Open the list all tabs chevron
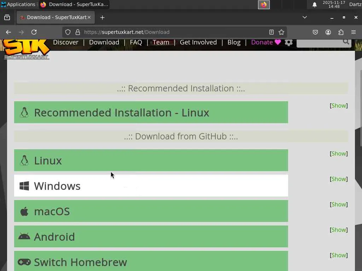362x271 pixels. (x=305, y=17)
